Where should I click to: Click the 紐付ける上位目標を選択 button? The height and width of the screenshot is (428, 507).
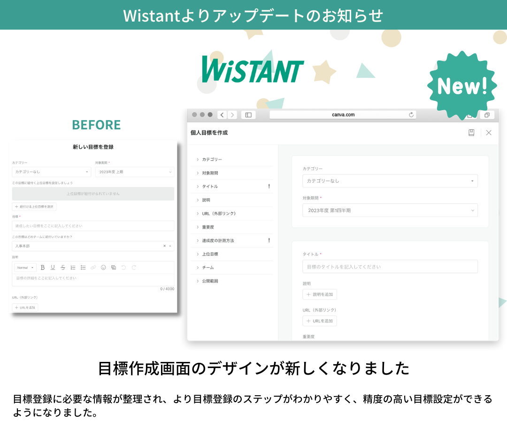coord(34,207)
